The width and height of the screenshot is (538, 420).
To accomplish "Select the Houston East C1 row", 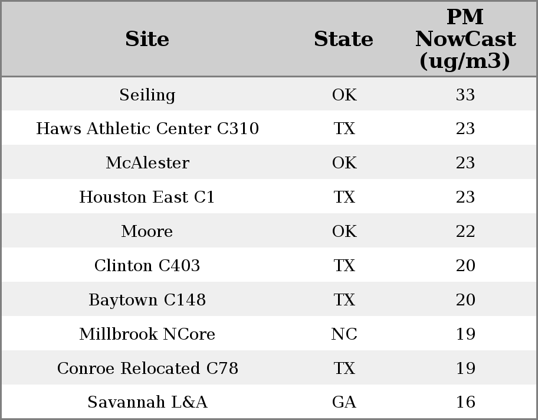I will click(269, 197).
